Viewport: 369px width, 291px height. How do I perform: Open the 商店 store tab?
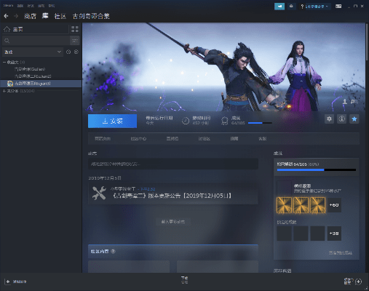point(30,16)
